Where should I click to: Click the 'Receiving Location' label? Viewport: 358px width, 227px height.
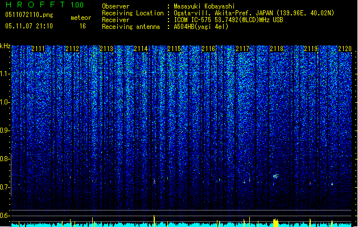[133, 13]
